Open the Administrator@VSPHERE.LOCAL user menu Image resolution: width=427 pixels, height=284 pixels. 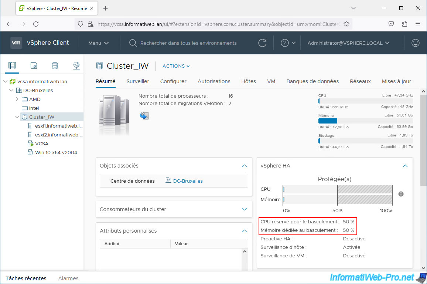[348, 43]
